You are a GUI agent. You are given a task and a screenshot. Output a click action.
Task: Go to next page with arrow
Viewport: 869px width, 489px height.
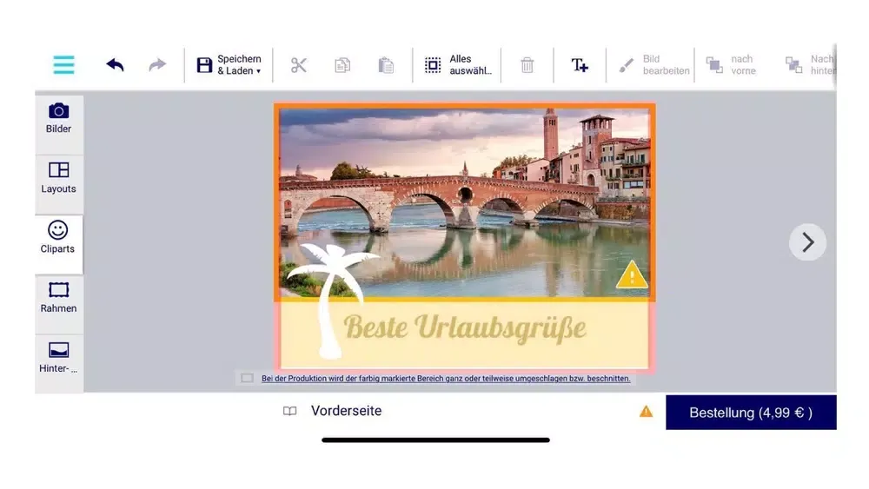(x=807, y=242)
